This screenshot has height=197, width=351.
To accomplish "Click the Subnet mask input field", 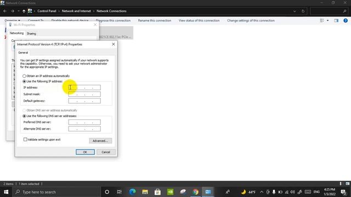I will [84, 94].
